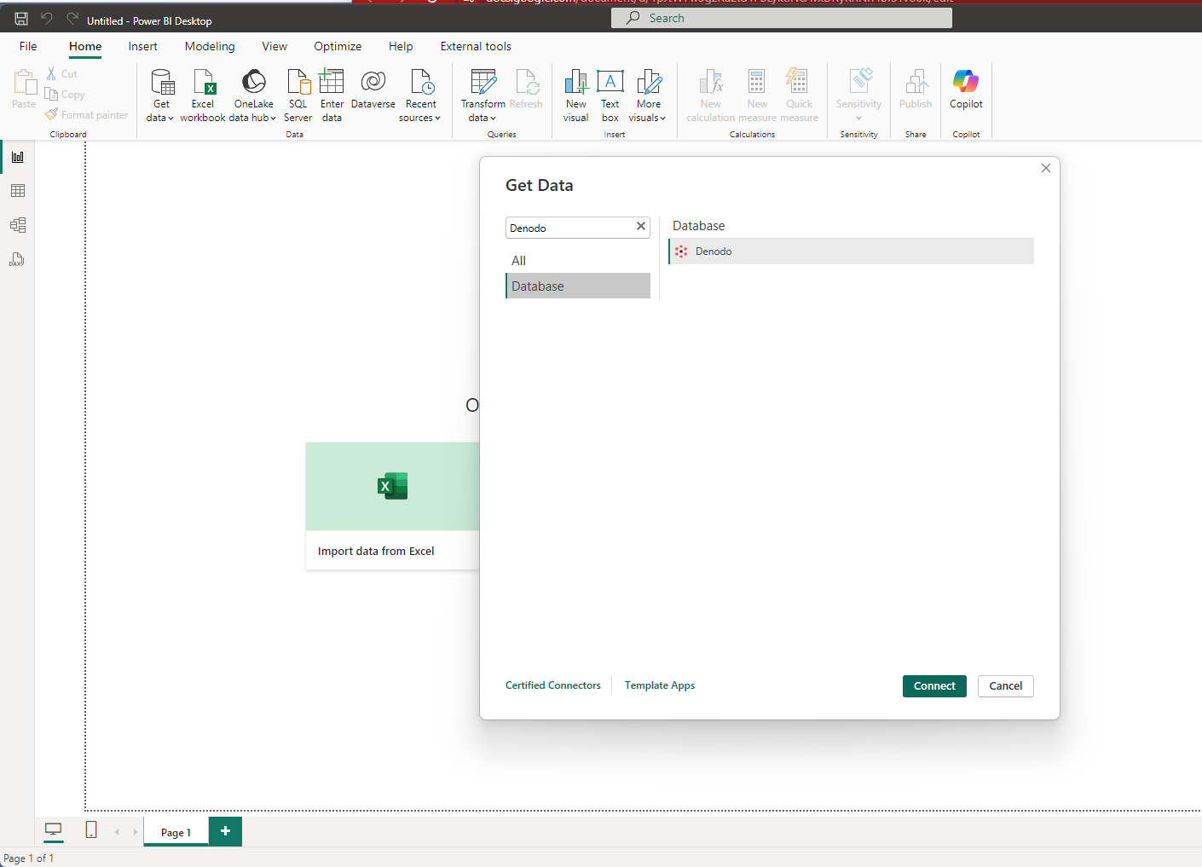Open the External tools tab
Image resolution: width=1202 pixels, height=867 pixels.
point(476,46)
